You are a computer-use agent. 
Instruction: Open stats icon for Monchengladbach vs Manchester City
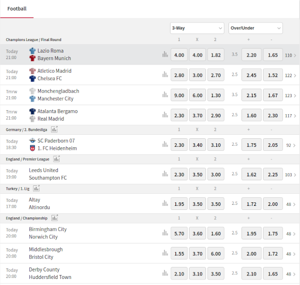pos(165,95)
